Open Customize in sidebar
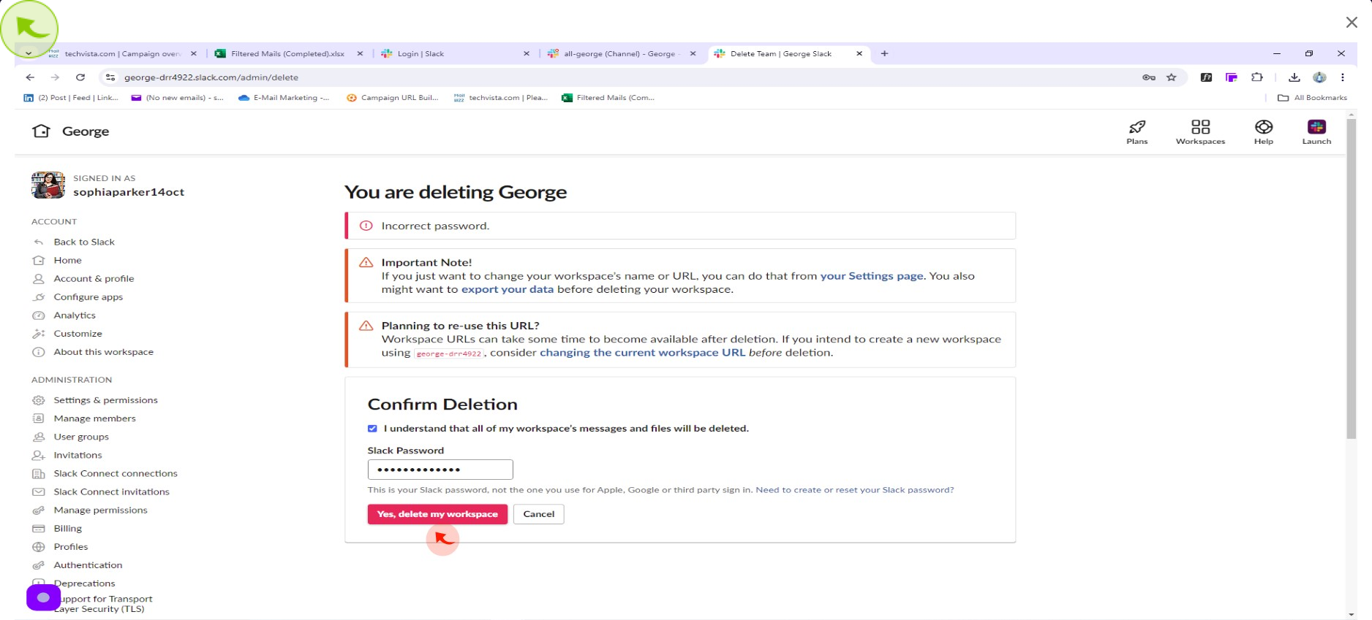1372x620 pixels. coord(78,333)
